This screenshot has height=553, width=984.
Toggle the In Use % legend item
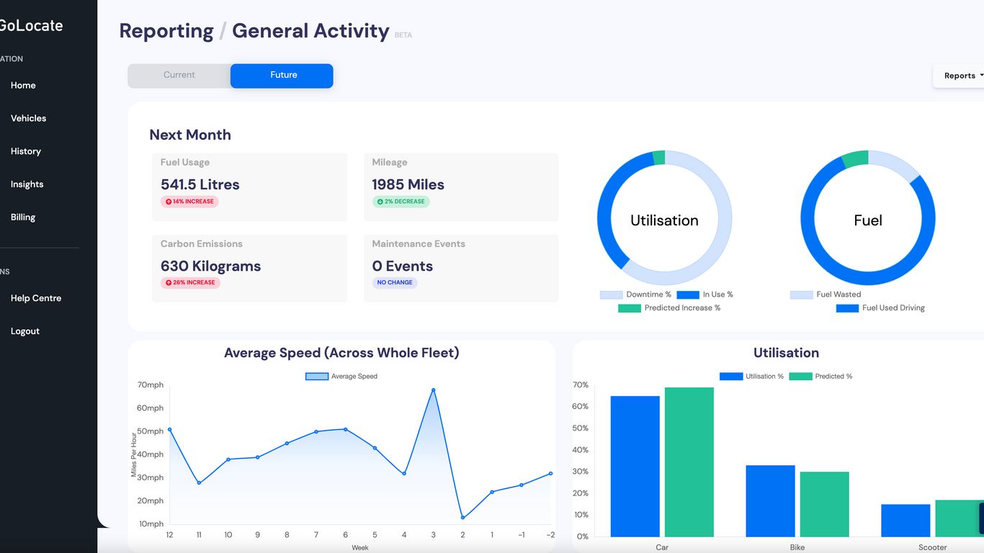(688, 295)
